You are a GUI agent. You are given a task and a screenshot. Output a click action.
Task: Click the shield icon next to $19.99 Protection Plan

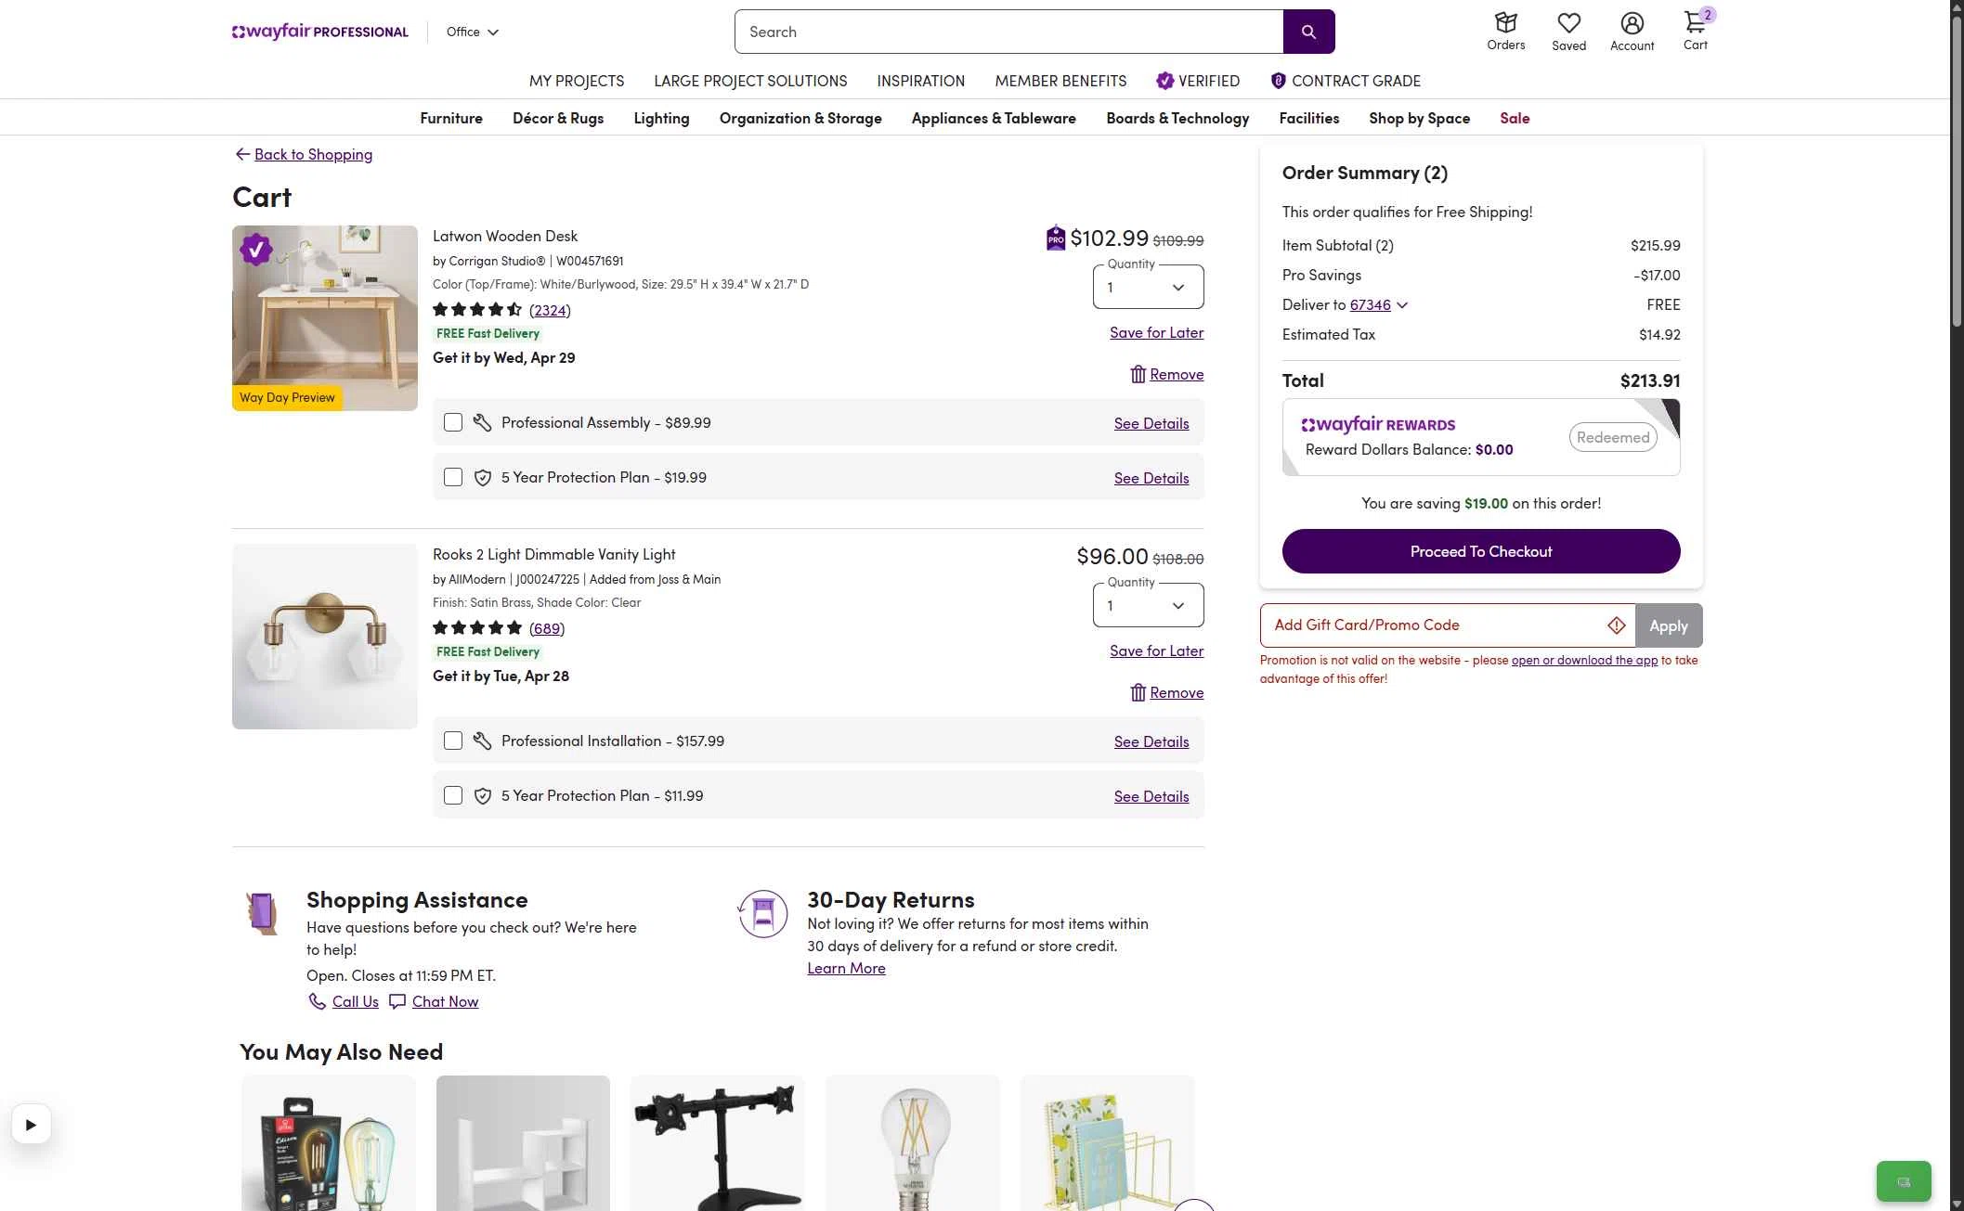tap(482, 477)
